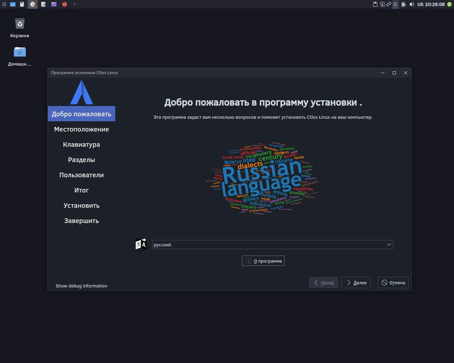Select the Добро пожаловать step
This screenshot has width=454, height=363.
pyautogui.click(x=82, y=114)
